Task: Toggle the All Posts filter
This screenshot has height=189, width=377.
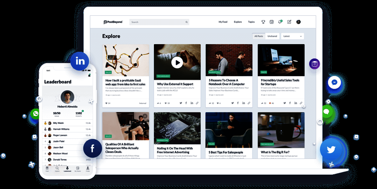Action: (258, 36)
